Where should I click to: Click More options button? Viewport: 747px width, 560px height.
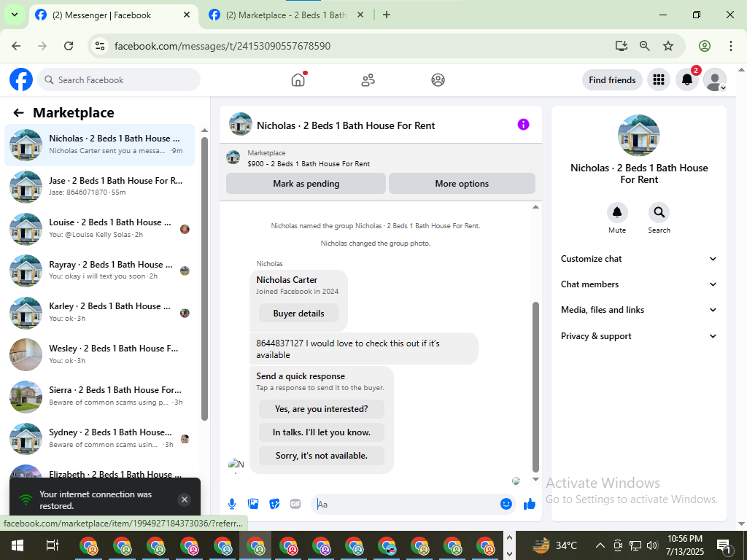(462, 183)
